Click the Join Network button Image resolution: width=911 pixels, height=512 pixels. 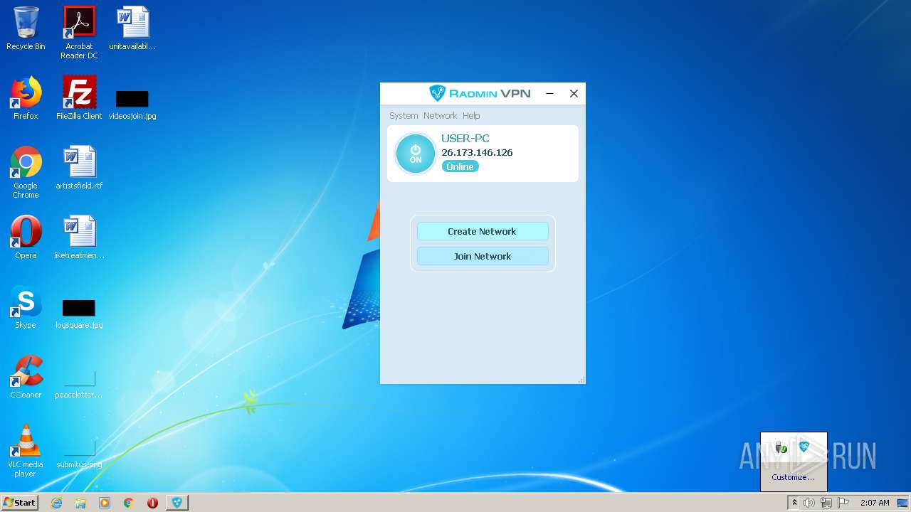pyautogui.click(x=483, y=256)
